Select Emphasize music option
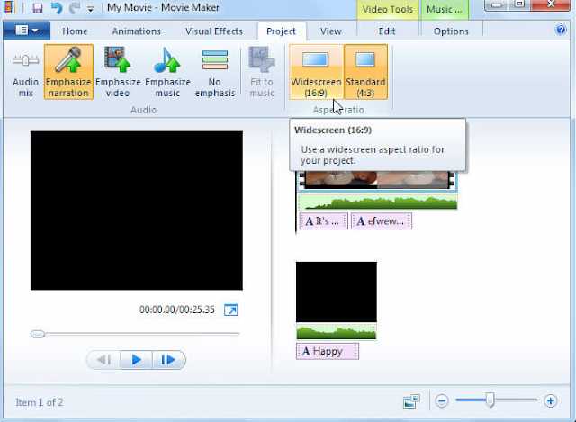576x422 pixels. tap(167, 72)
